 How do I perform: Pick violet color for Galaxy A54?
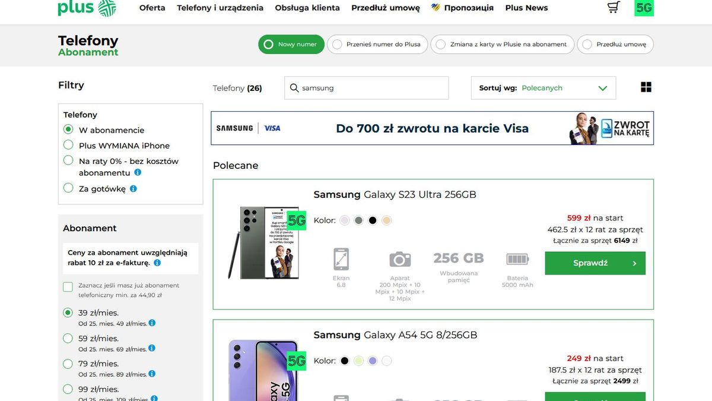click(373, 361)
